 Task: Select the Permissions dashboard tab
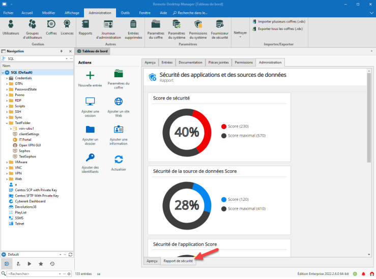coord(244,63)
